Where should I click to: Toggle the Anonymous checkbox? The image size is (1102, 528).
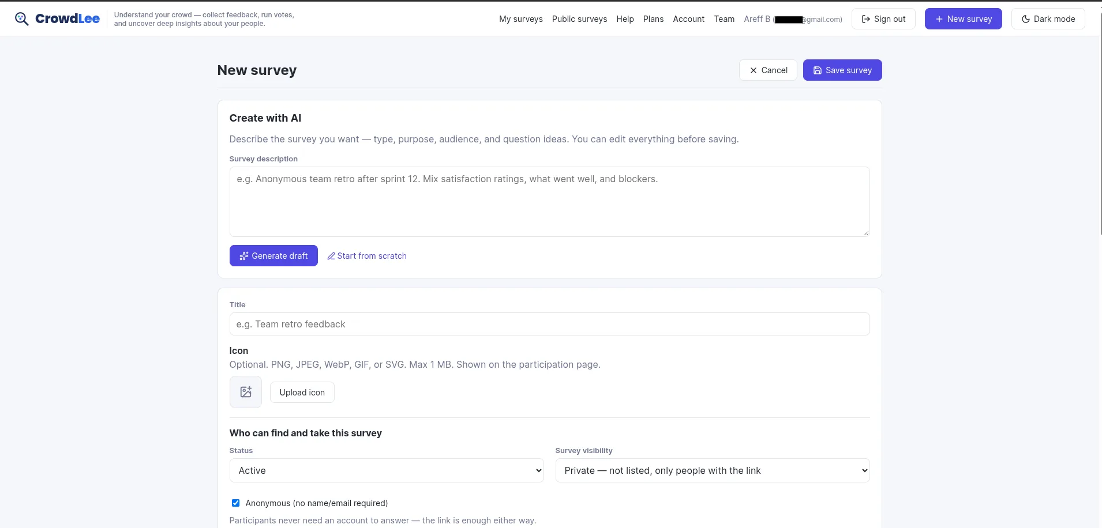point(235,503)
